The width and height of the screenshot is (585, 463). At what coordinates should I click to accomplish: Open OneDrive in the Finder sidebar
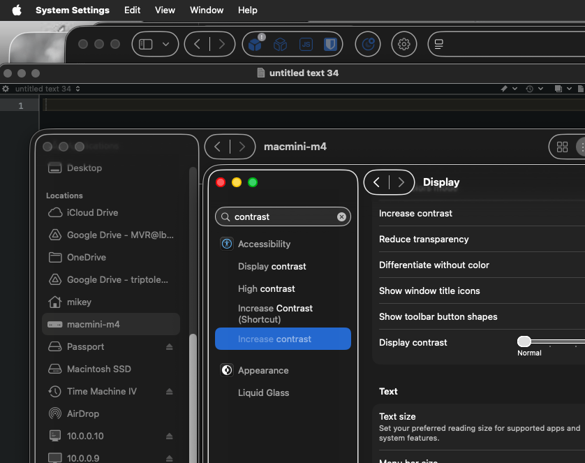(x=111, y=258)
